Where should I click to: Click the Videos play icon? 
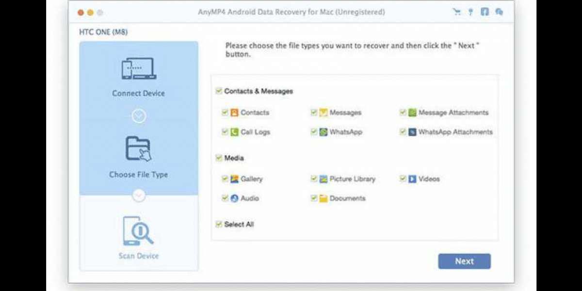[x=412, y=179]
